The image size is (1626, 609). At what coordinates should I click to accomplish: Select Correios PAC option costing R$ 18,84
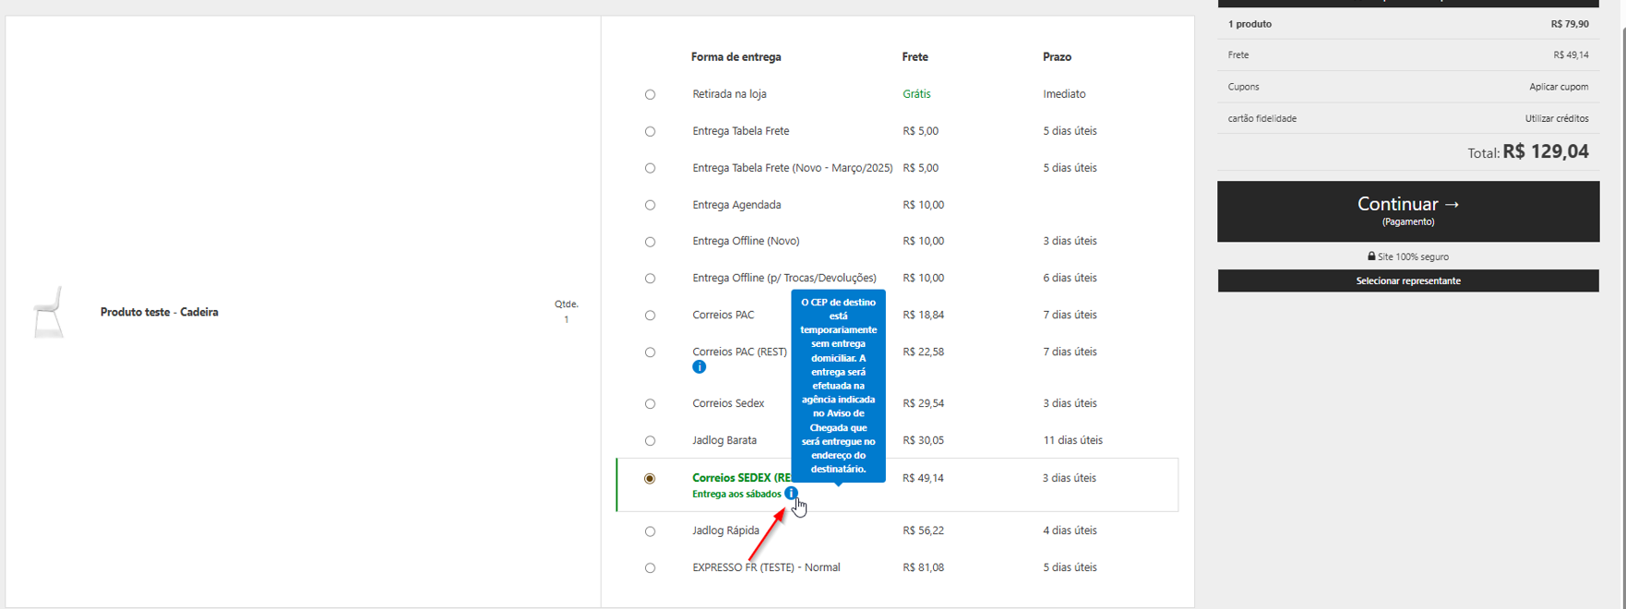point(651,316)
